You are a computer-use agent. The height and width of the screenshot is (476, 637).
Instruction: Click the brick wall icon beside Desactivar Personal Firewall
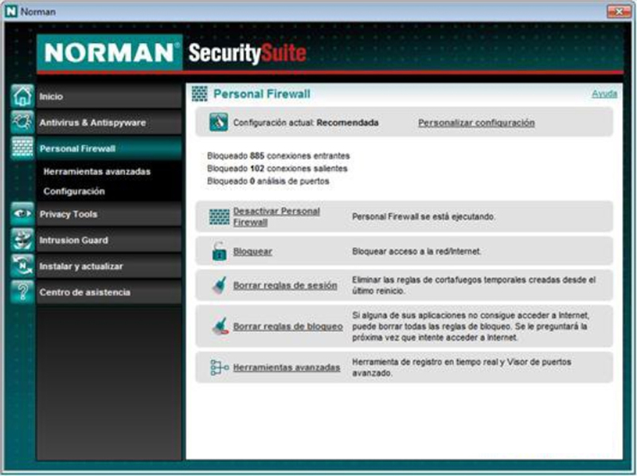(219, 217)
